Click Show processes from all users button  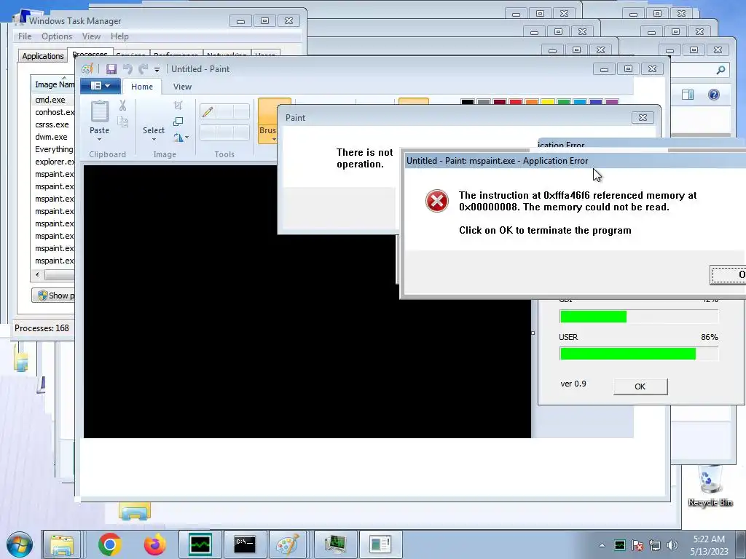pos(53,296)
